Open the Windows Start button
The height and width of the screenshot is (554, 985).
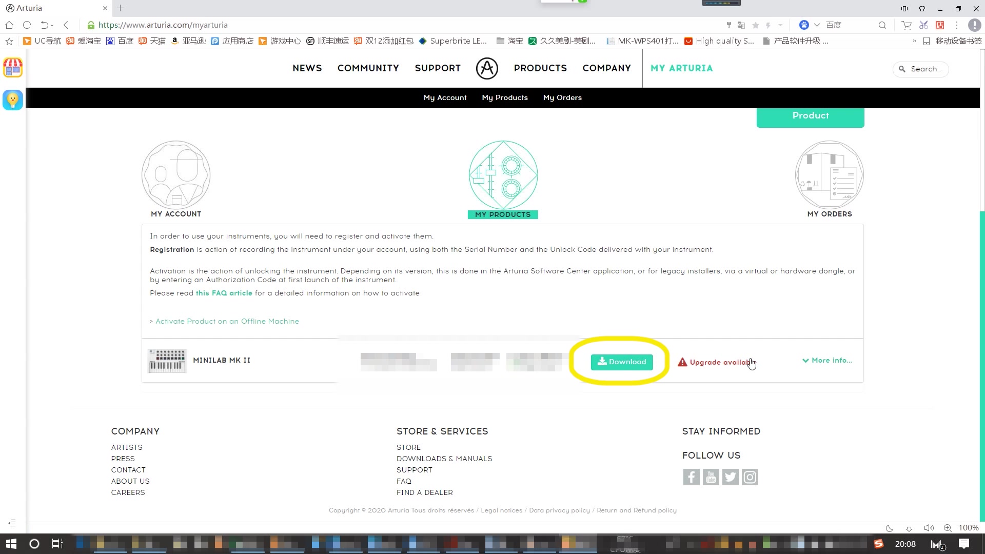tap(11, 544)
